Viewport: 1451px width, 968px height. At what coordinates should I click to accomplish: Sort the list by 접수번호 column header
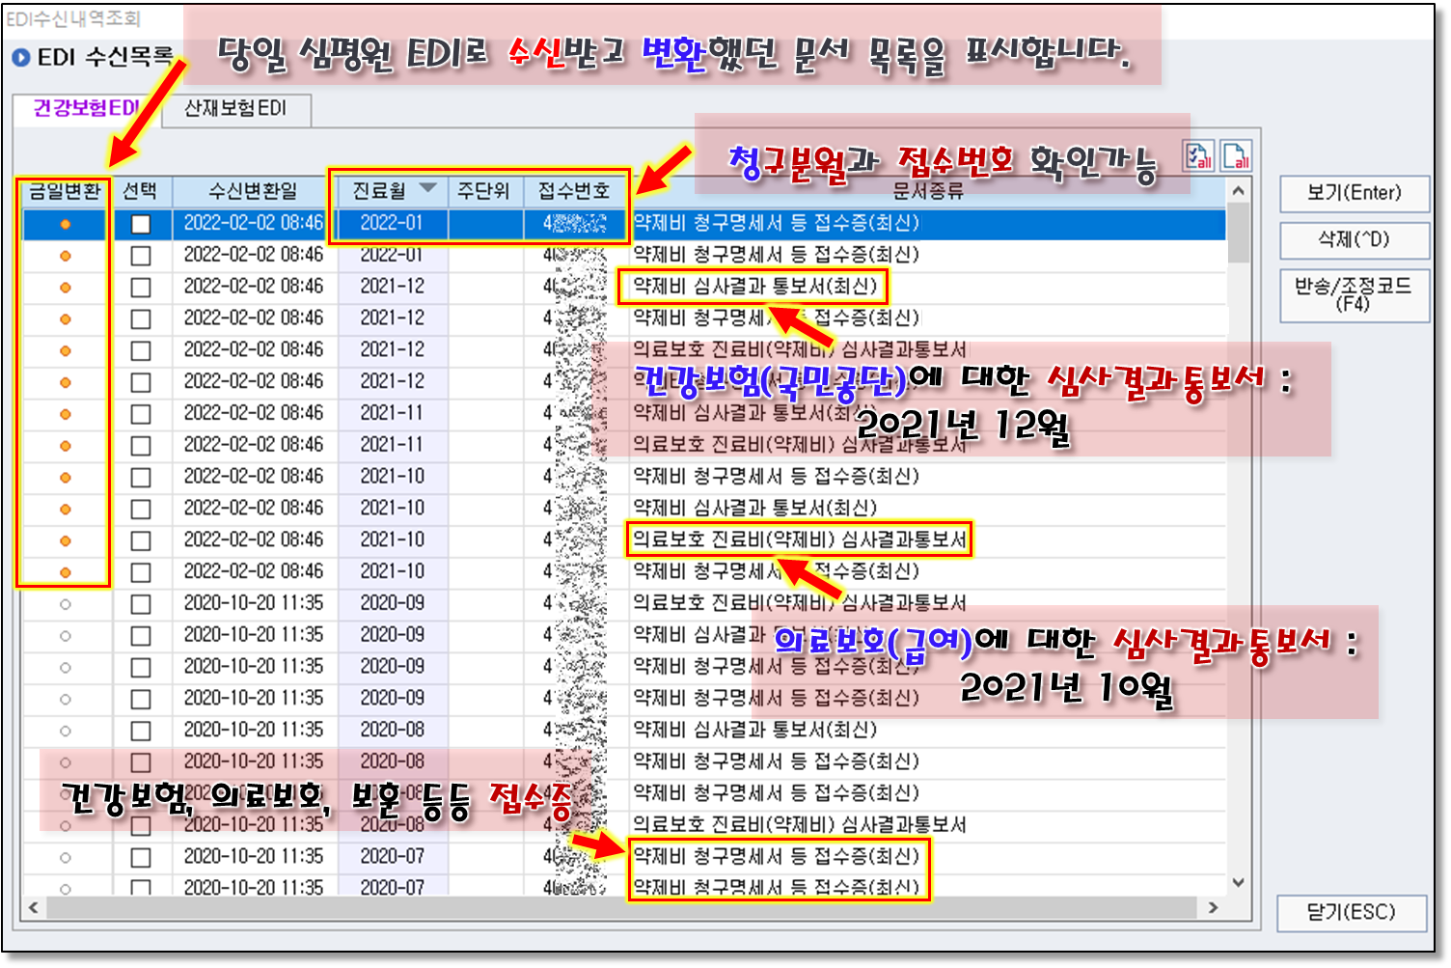coord(574,191)
